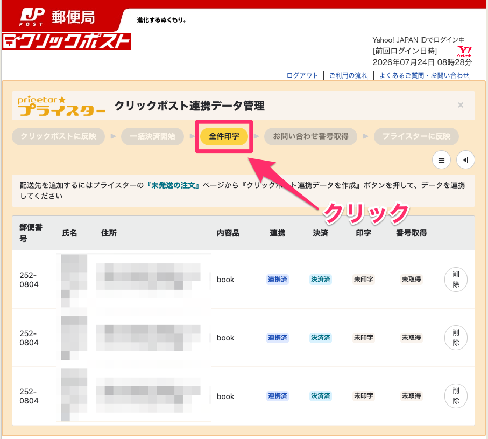The image size is (488, 439).
Task: Click second row postal code 252-0804
Action: coord(29,338)
